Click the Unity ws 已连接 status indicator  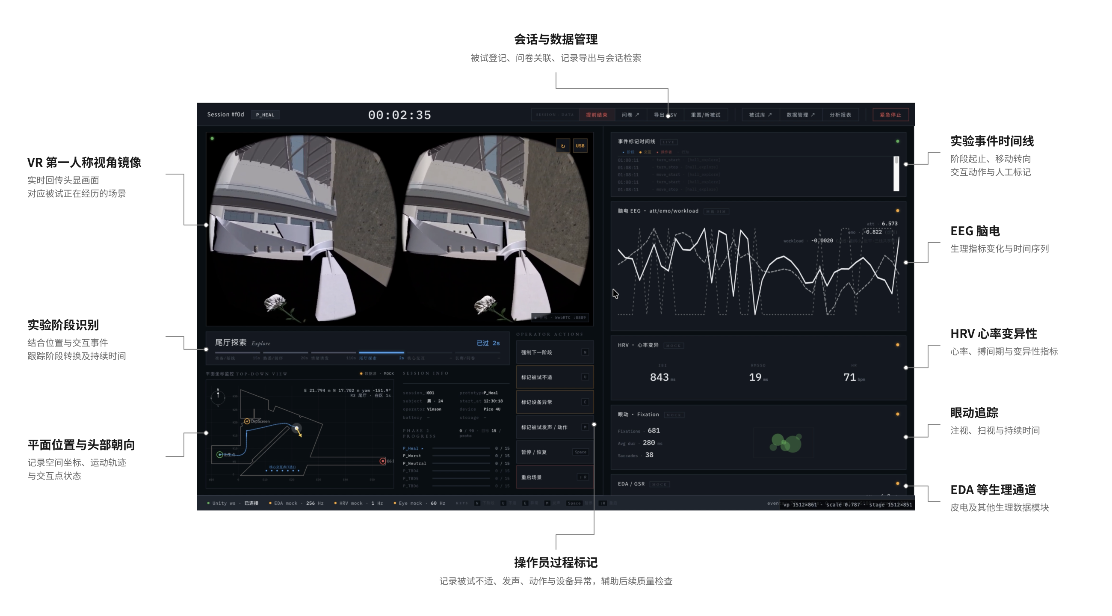pos(232,503)
